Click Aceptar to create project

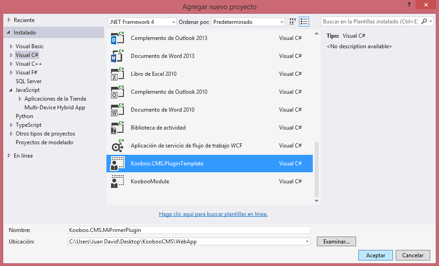coord(375,255)
